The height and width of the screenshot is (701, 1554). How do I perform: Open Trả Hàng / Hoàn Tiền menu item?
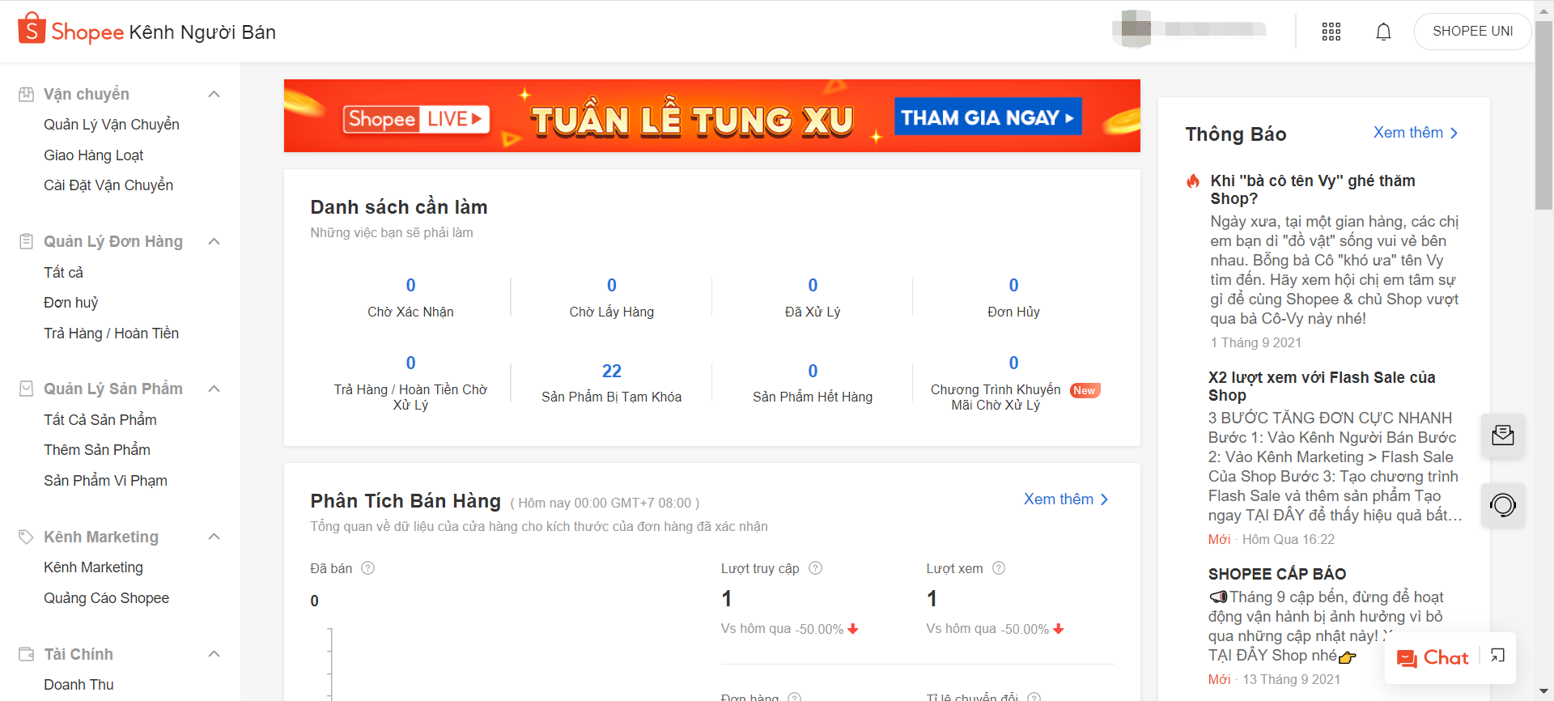tap(112, 334)
